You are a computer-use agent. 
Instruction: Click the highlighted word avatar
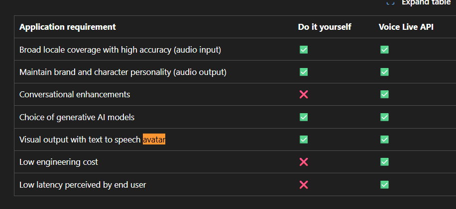154,139
